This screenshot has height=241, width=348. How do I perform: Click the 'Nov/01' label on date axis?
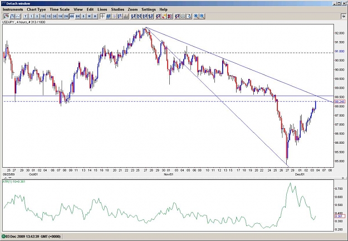[x=169, y=174]
